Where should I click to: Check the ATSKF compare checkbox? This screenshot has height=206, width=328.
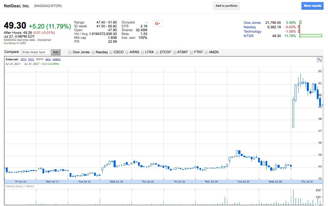click(174, 52)
